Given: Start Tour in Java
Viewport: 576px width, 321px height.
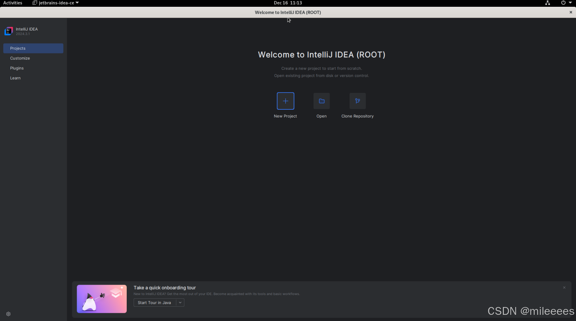Looking at the screenshot, I should pyautogui.click(x=154, y=302).
